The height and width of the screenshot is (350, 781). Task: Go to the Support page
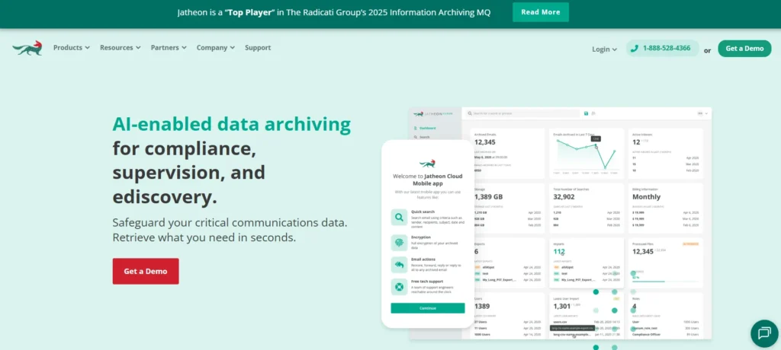coord(258,48)
